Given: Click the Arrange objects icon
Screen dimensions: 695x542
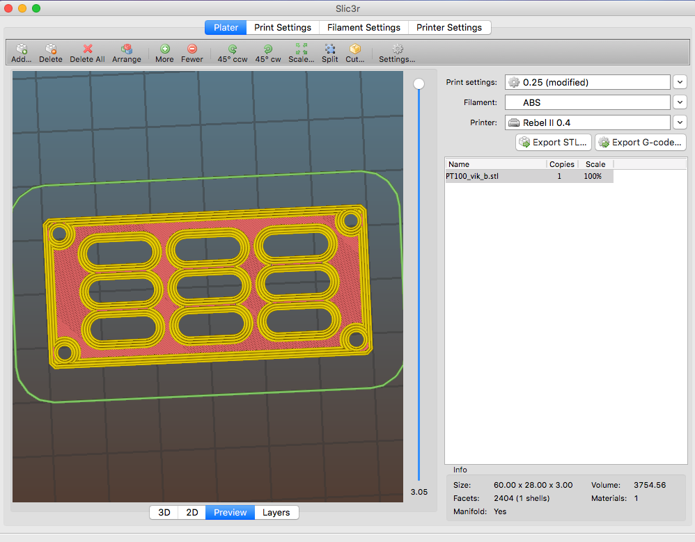Looking at the screenshot, I should (126, 49).
